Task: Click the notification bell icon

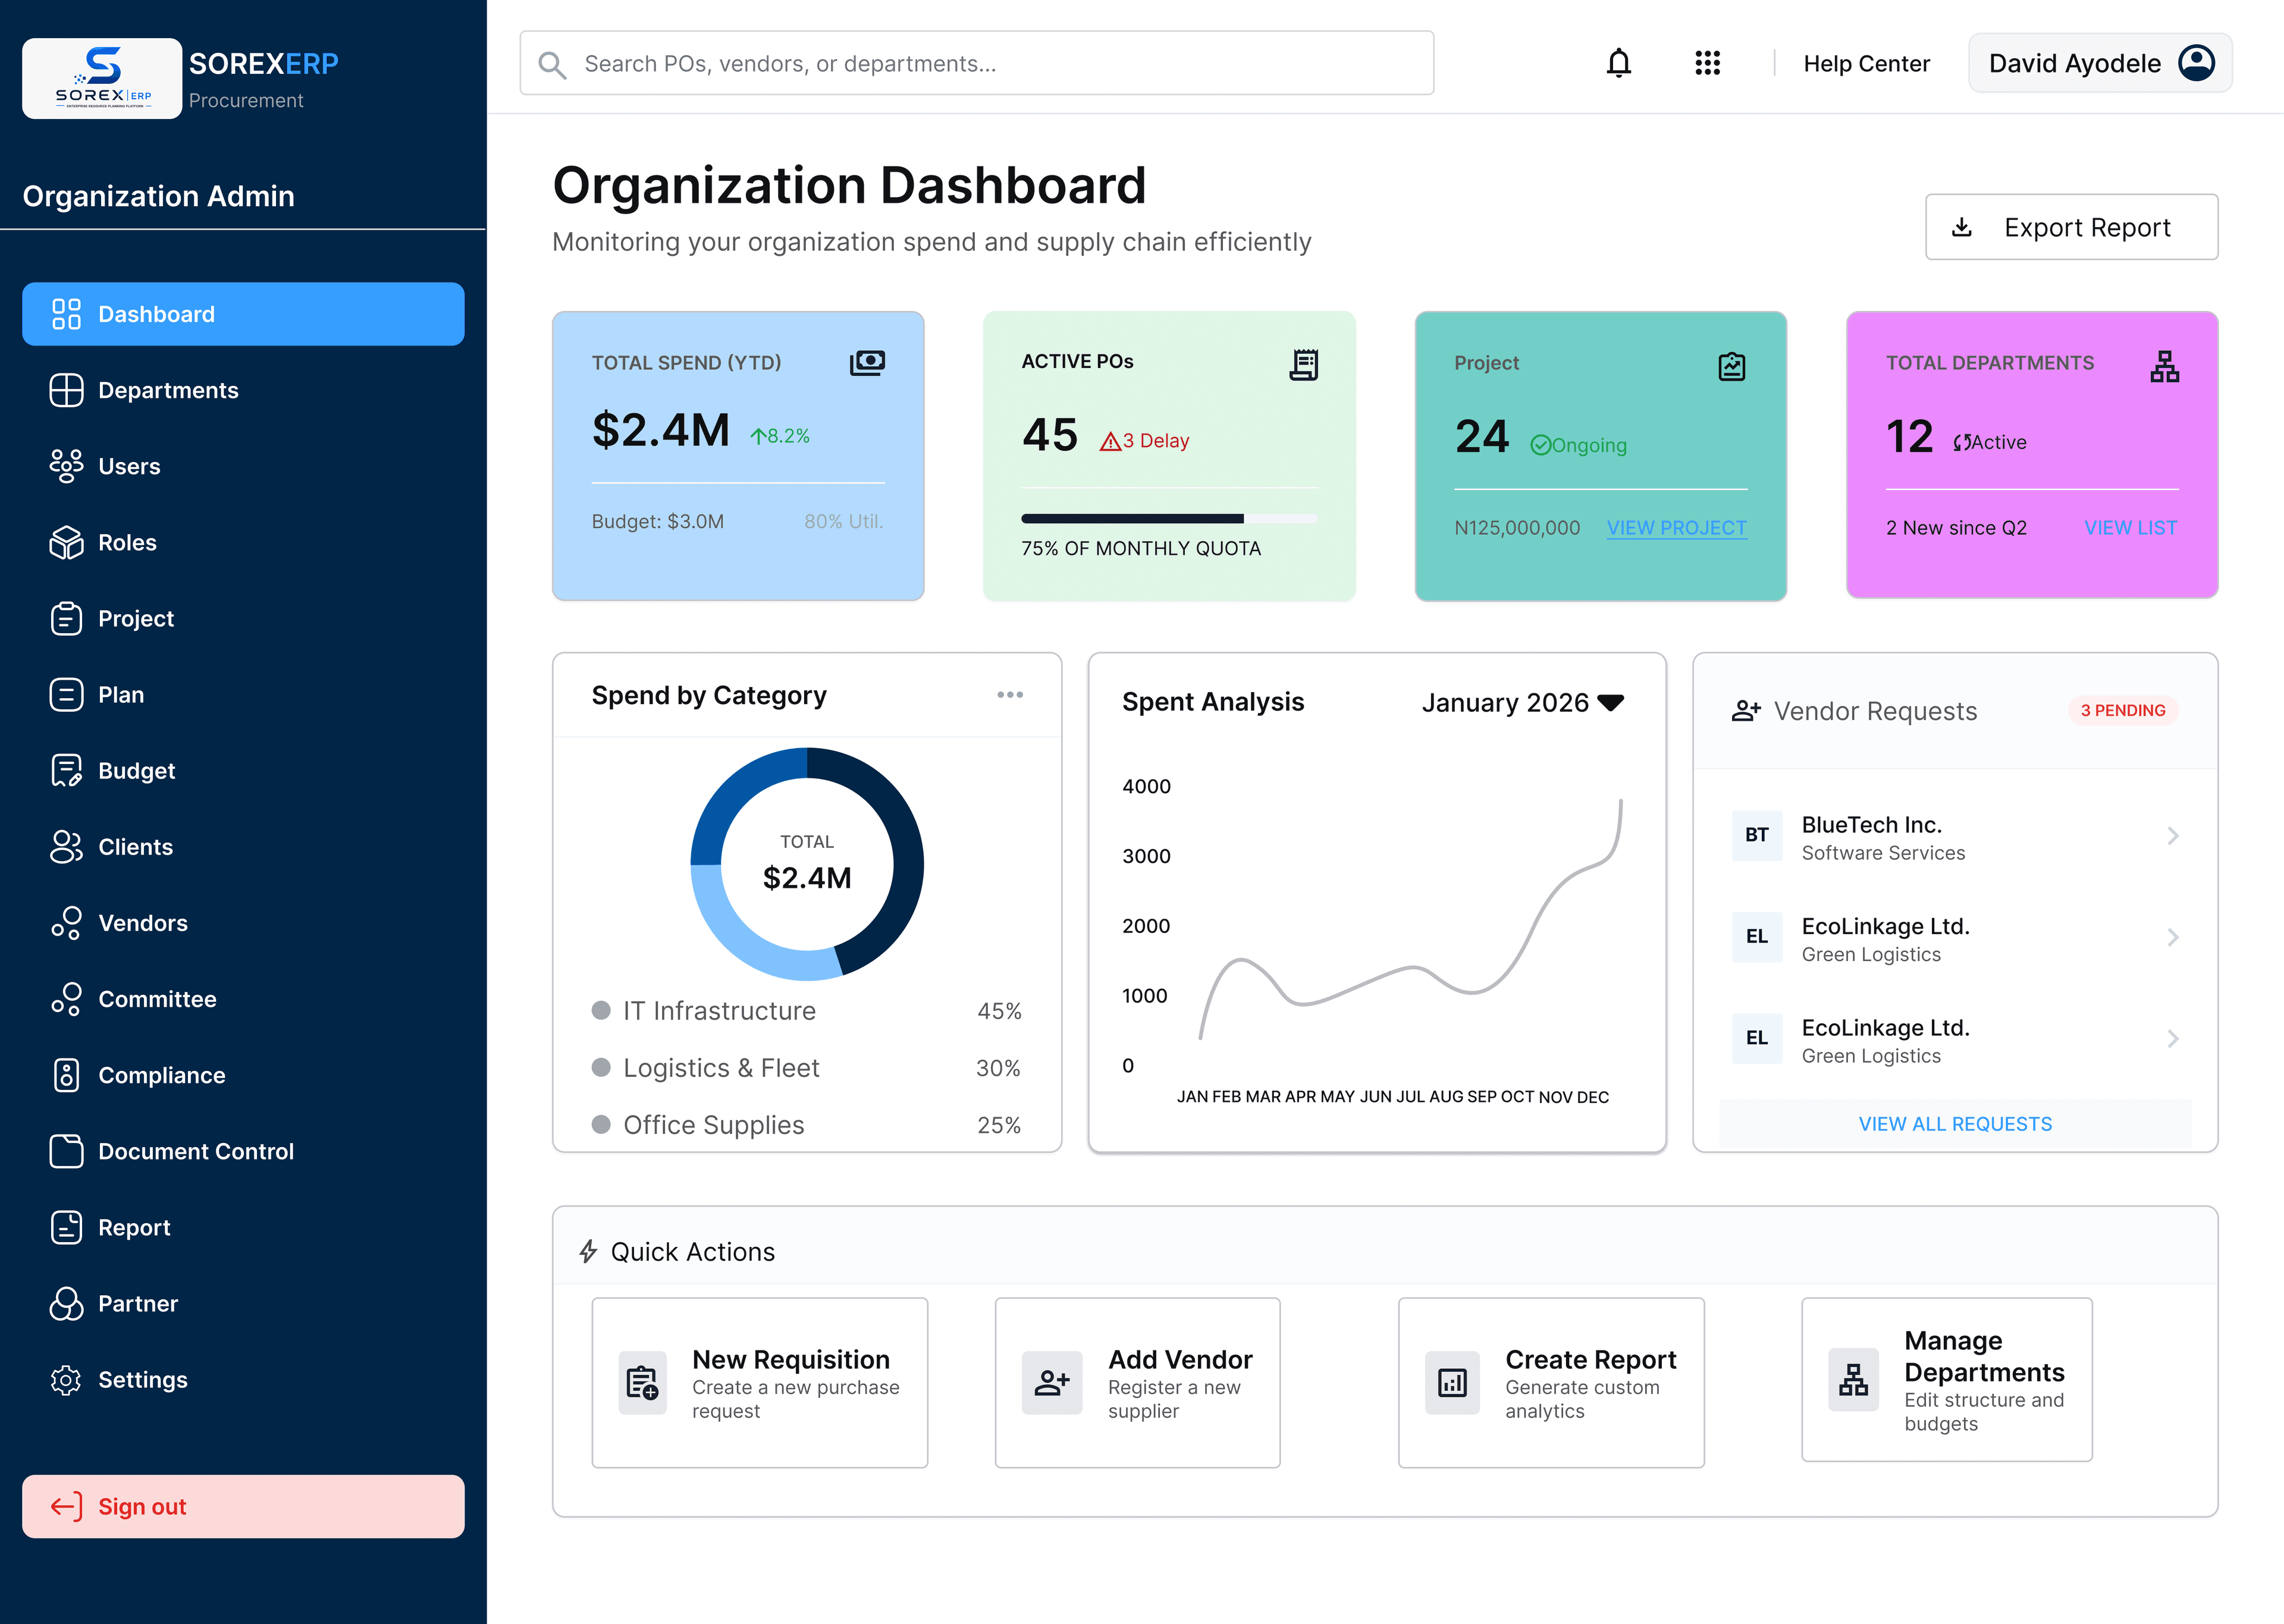Action: [x=1618, y=63]
